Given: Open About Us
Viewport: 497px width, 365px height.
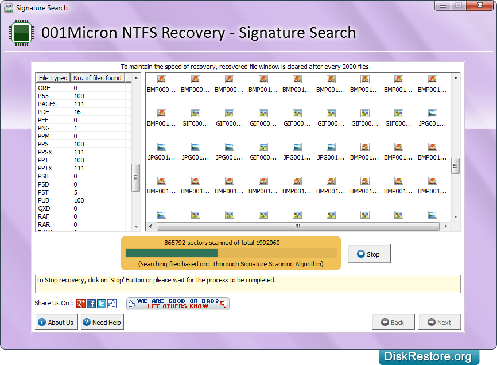Looking at the screenshot, I should 56,322.
